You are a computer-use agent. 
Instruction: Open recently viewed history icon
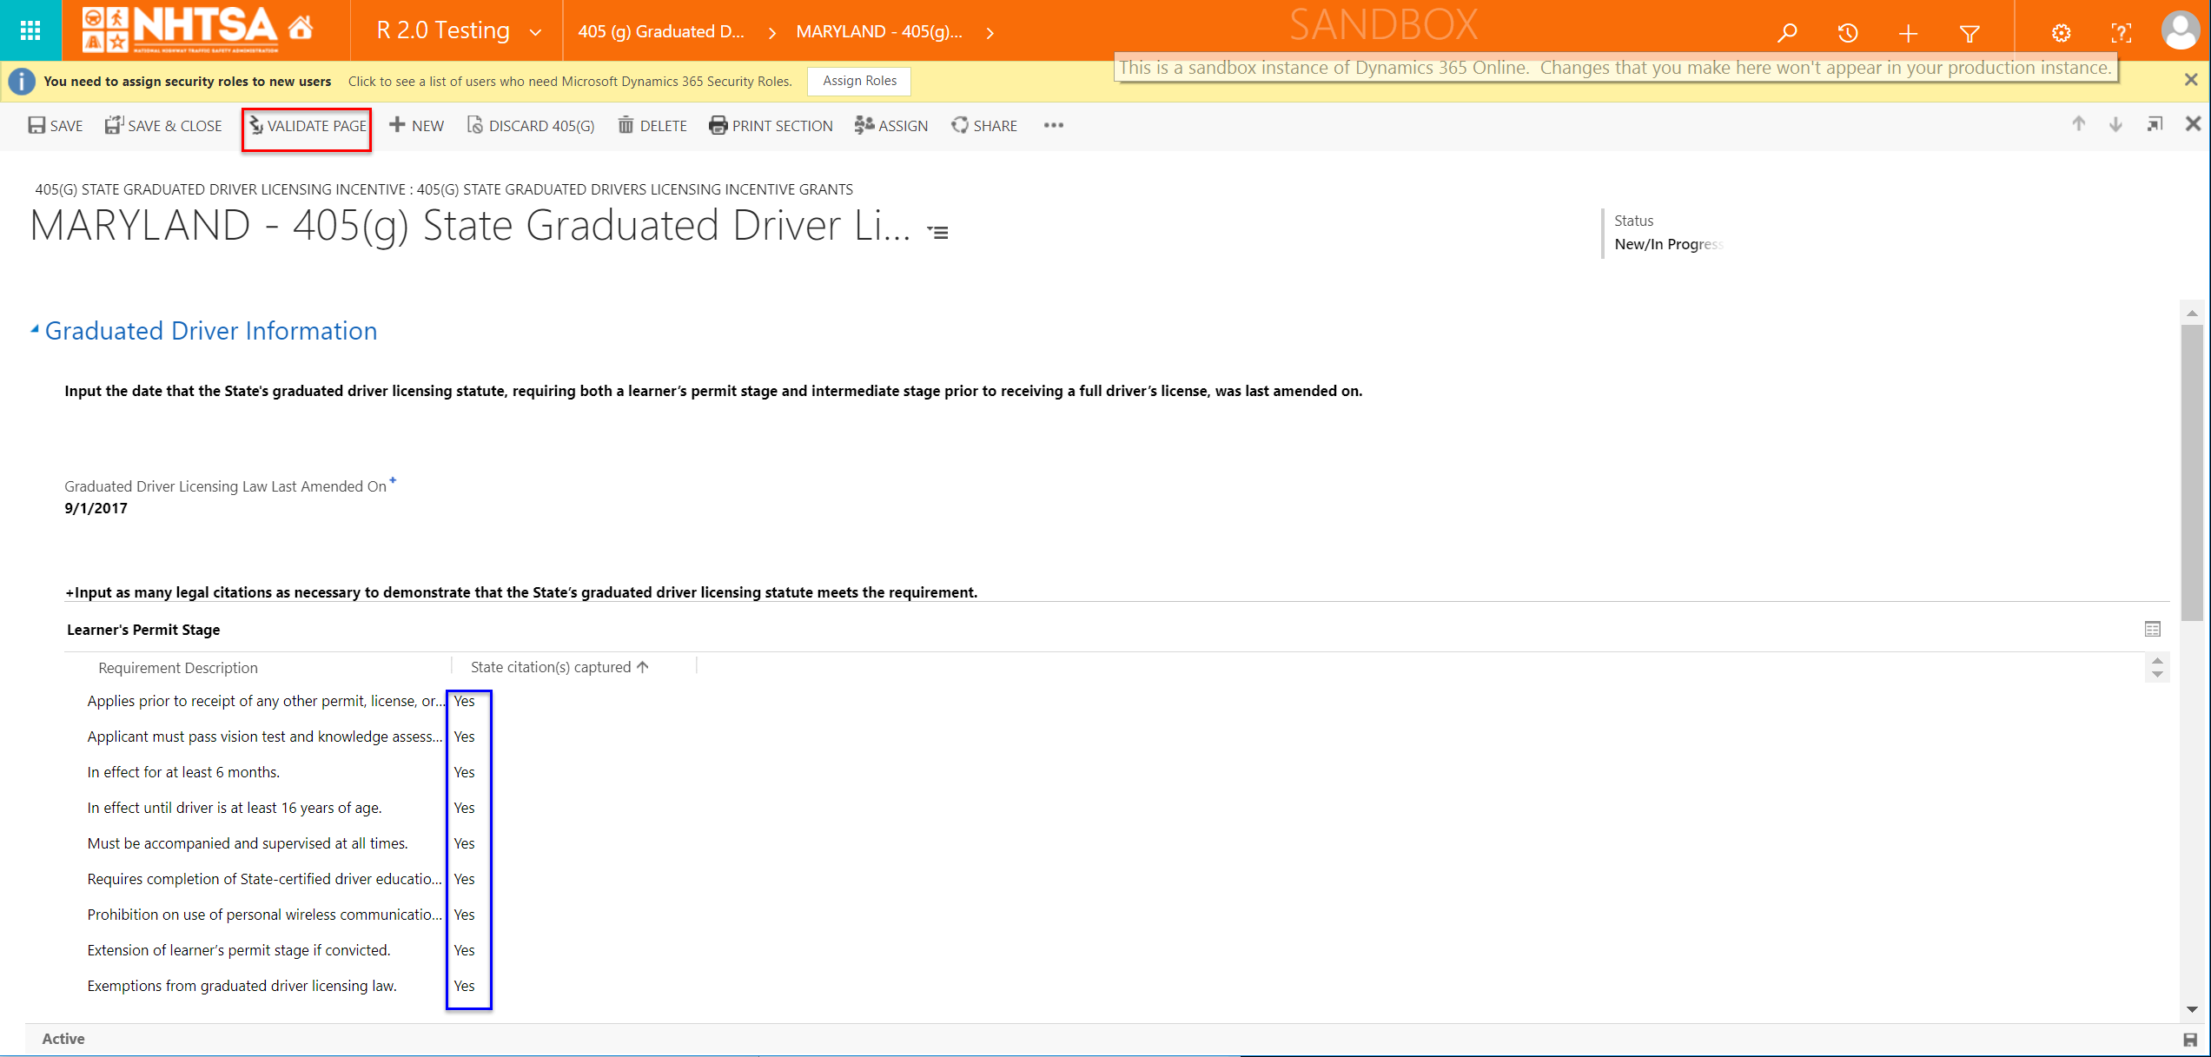coord(1848,33)
